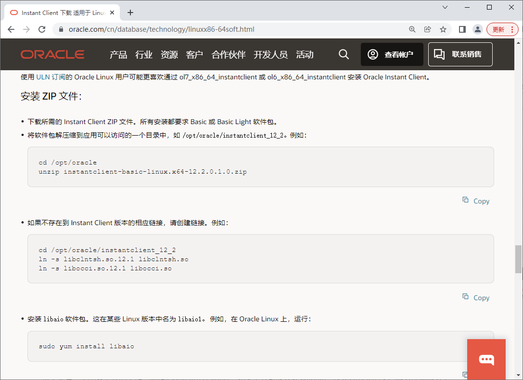
Task: Click the browser forward arrow
Action: pos(26,29)
